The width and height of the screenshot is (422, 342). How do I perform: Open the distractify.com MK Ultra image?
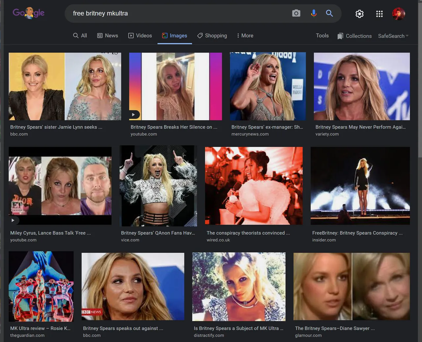[x=239, y=287]
